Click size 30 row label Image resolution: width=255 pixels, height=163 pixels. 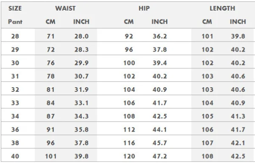tap(15, 63)
